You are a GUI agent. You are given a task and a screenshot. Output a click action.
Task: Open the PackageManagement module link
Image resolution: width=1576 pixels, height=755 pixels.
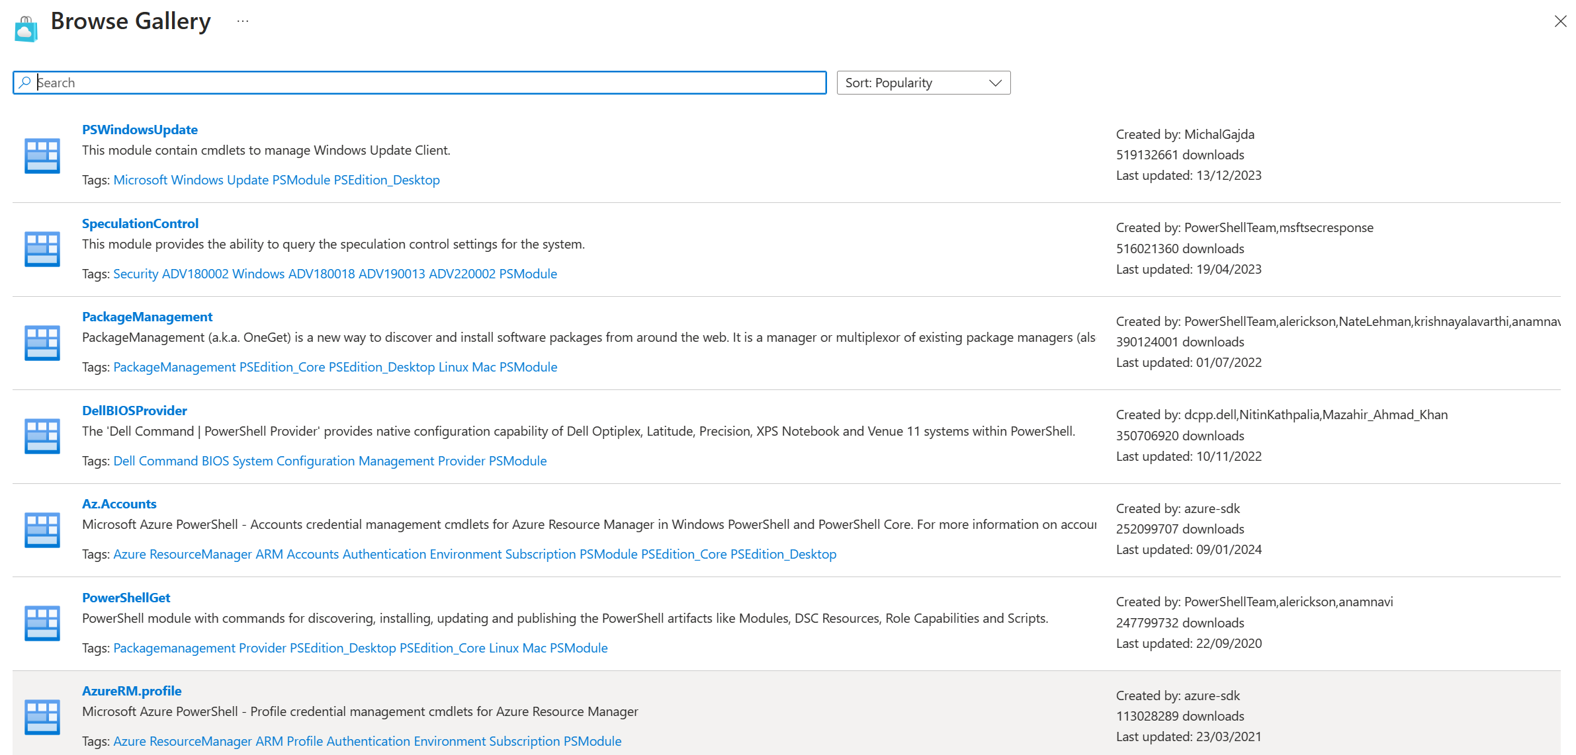(147, 317)
